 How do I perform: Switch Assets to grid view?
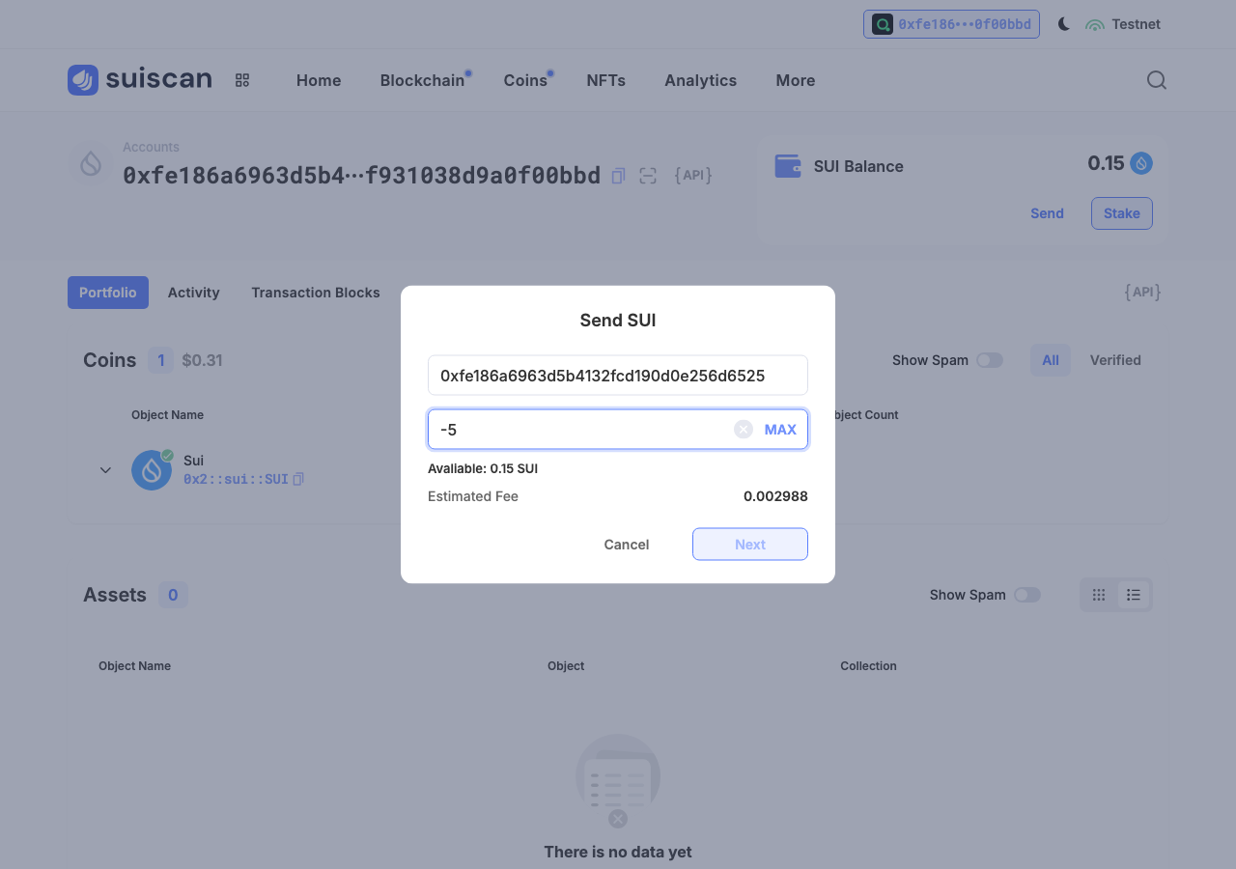click(1099, 595)
